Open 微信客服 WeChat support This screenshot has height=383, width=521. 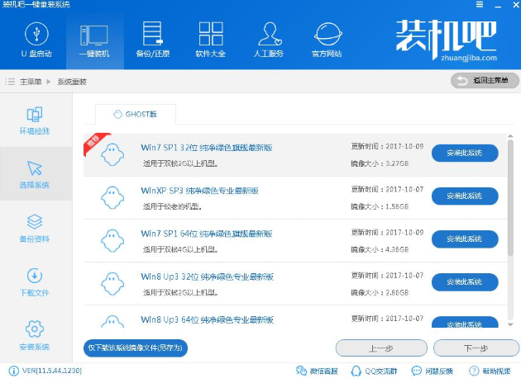[x=317, y=371]
